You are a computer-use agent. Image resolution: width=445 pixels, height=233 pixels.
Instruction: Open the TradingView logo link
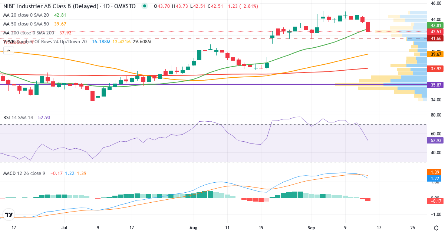[9, 214]
